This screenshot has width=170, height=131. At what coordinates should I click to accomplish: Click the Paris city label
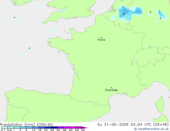point(101,40)
